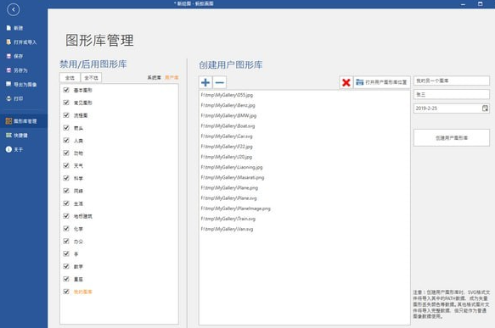Toggle the 数学 library checkbox

(66, 267)
